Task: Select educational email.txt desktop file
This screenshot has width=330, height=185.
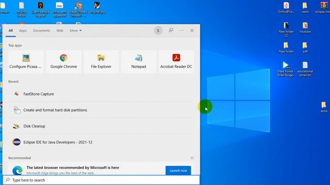Action: click(x=305, y=69)
